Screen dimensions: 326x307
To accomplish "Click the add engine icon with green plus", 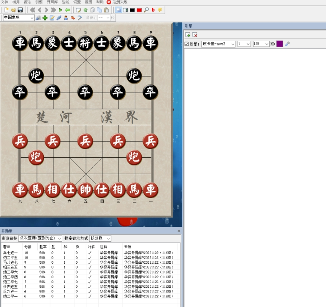I will pyautogui.click(x=188, y=35).
